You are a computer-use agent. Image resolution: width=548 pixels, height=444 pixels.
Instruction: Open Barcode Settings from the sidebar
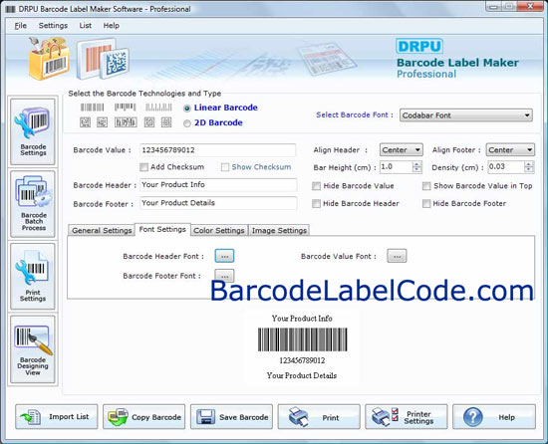click(x=33, y=131)
